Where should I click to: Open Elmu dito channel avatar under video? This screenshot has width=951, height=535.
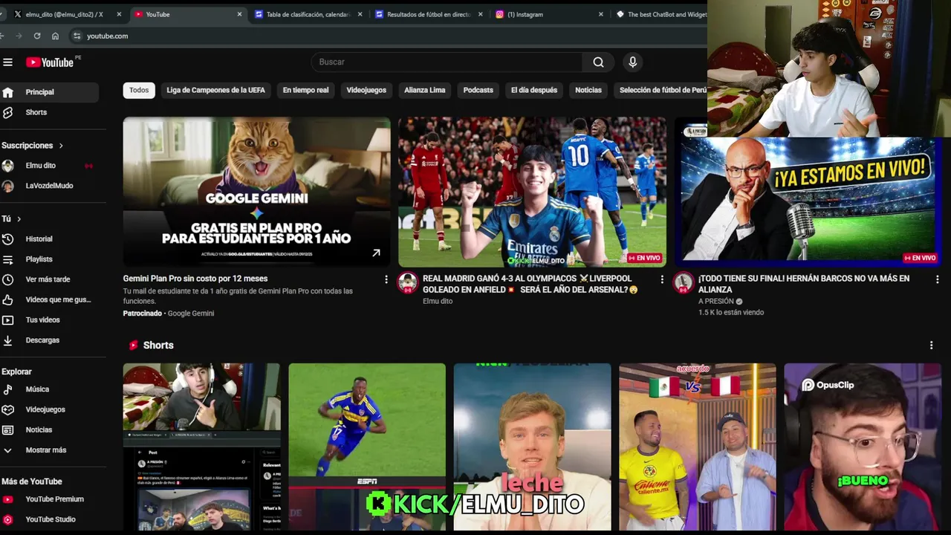coord(407,283)
